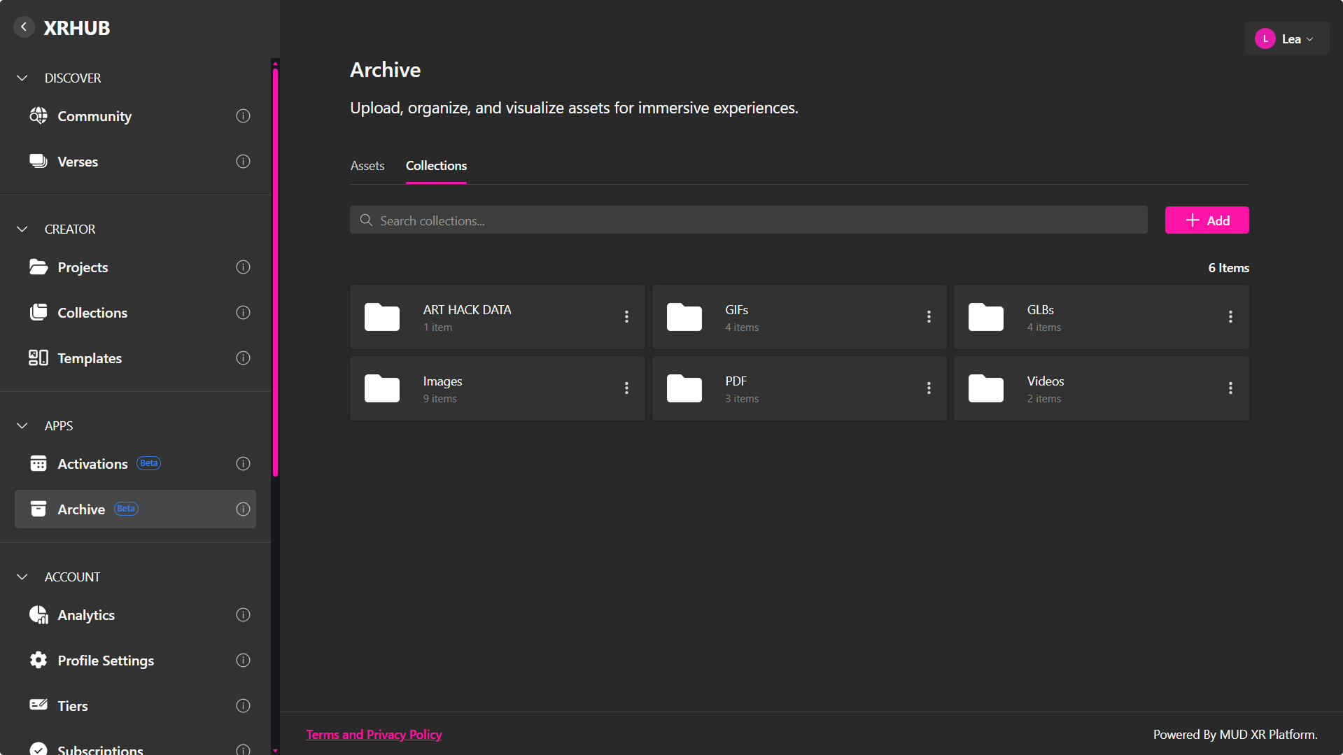The width and height of the screenshot is (1343, 755).
Task: Open options menu for ART HACK DATA
Action: (x=626, y=316)
